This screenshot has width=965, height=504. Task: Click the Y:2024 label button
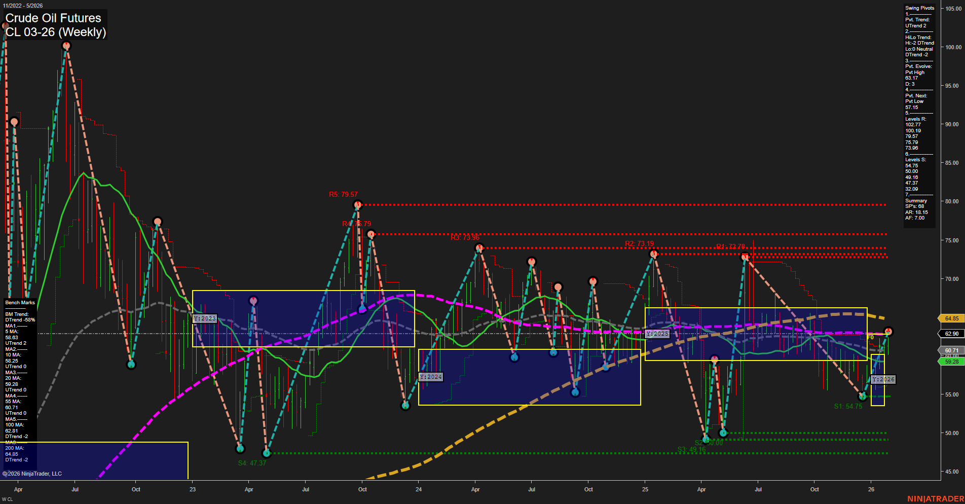click(430, 377)
